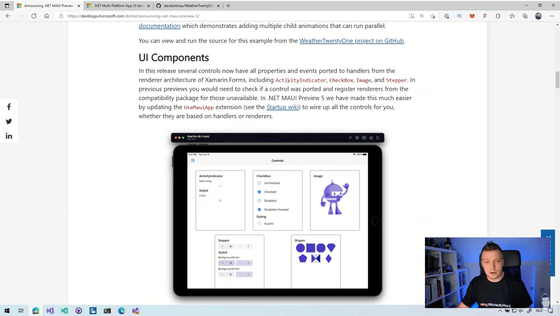This screenshot has width=560, height=316.
Task: Open the terminal from the taskbar
Action: point(107,311)
